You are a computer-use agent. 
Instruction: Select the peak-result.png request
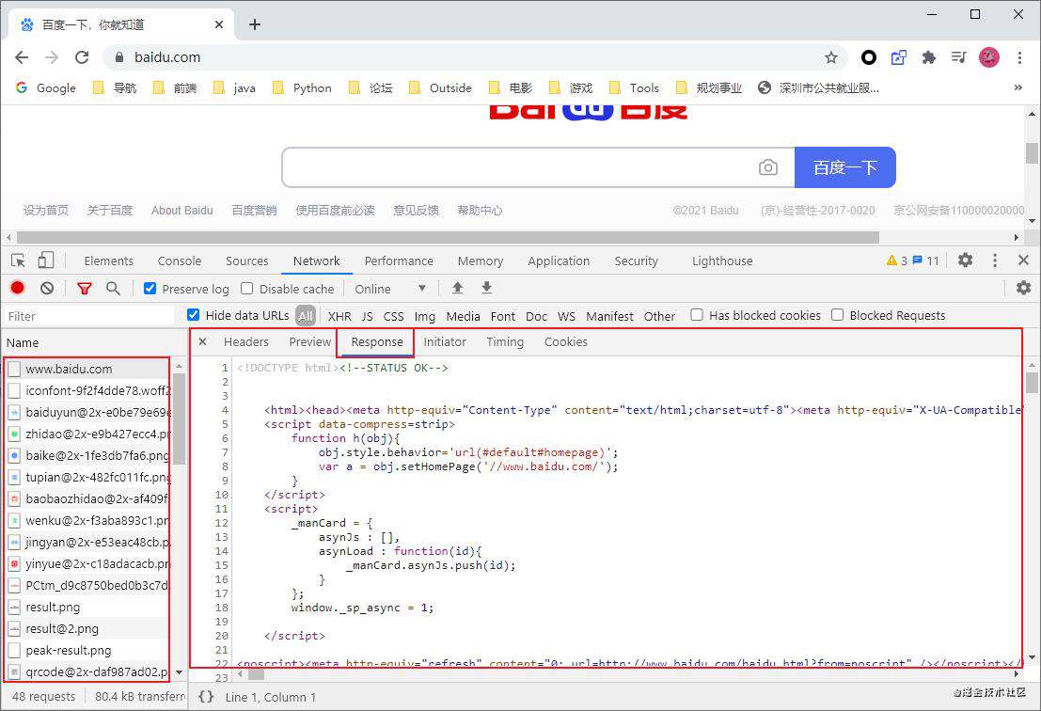[87, 651]
